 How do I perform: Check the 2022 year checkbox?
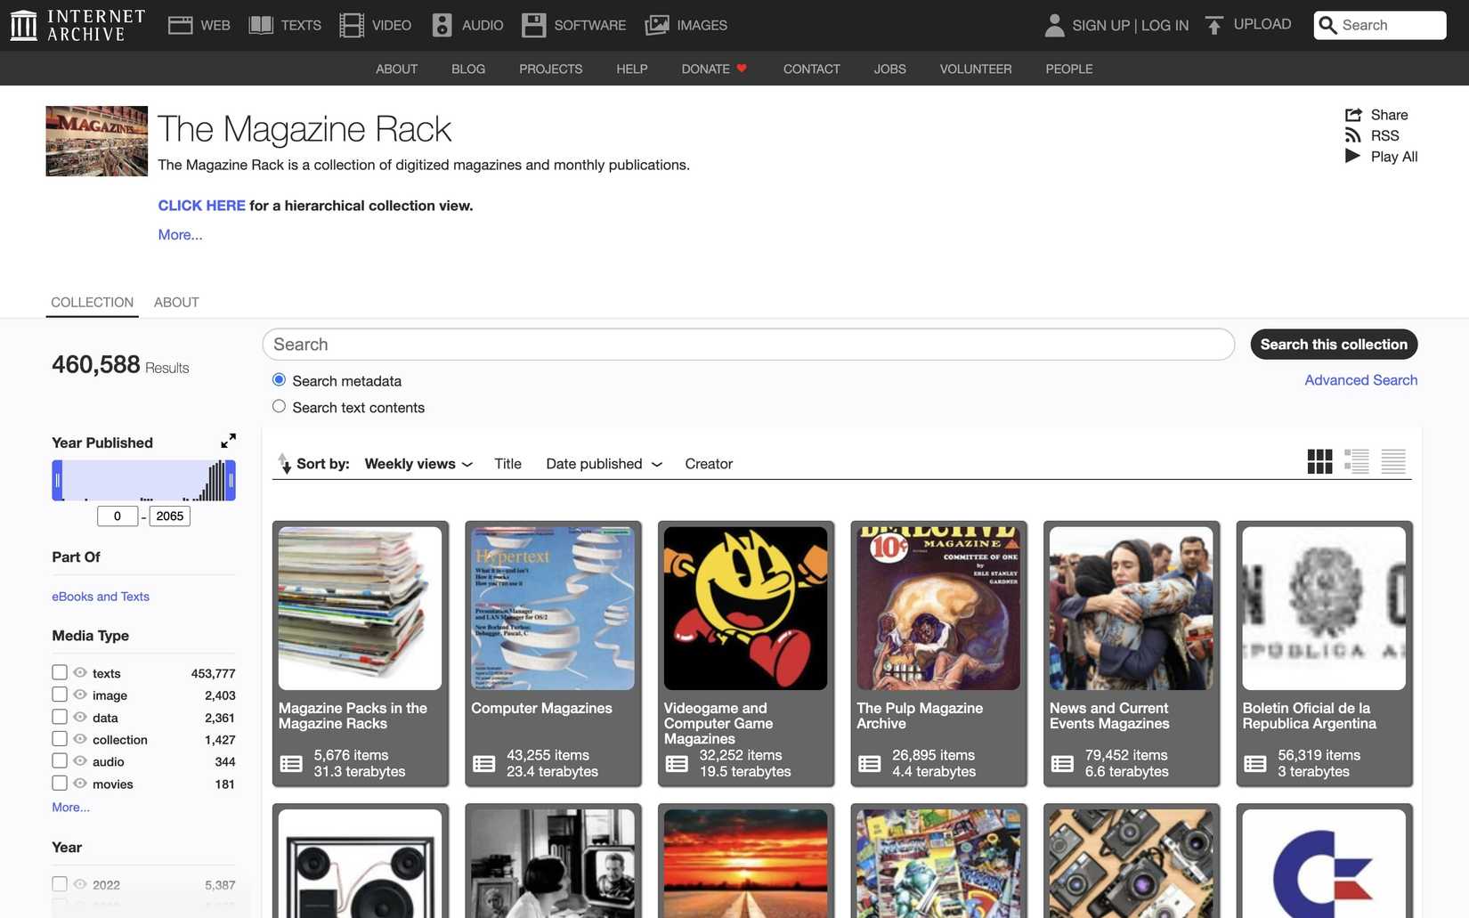(x=60, y=884)
